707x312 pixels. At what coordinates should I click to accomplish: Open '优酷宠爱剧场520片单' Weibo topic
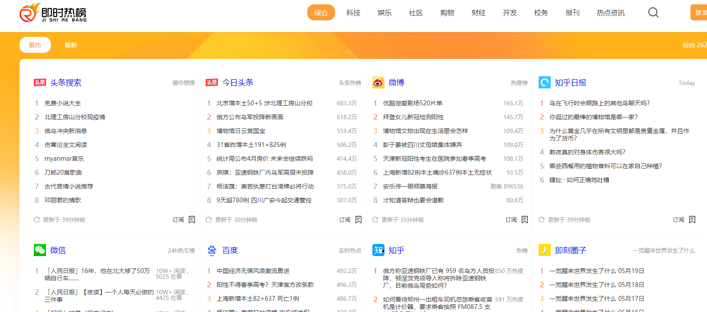tap(413, 103)
